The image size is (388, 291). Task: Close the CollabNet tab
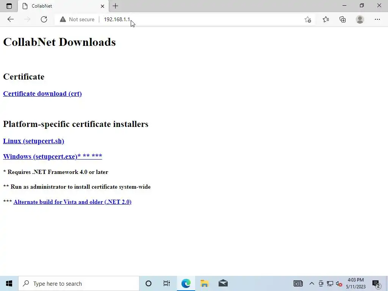pos(102,6)
